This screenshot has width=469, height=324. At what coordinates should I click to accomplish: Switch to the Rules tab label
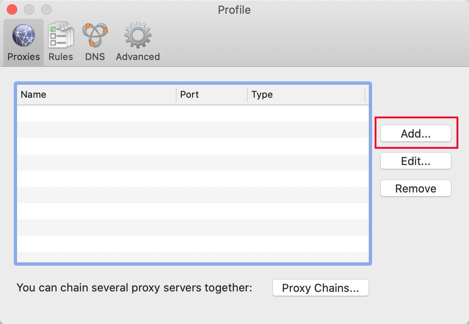point(61,57)
